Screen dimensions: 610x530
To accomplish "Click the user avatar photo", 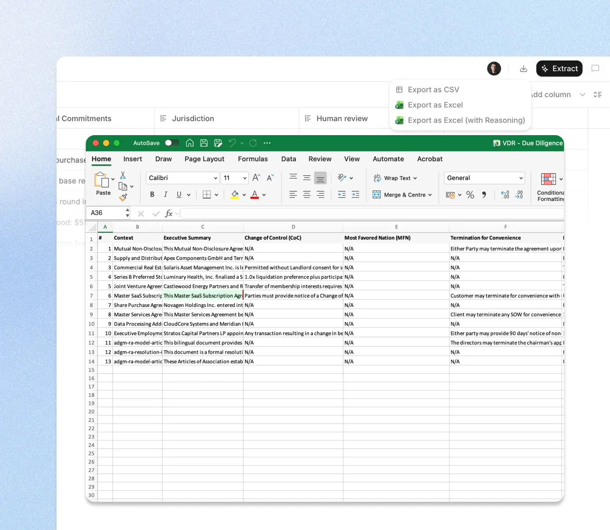I will 494,68.
